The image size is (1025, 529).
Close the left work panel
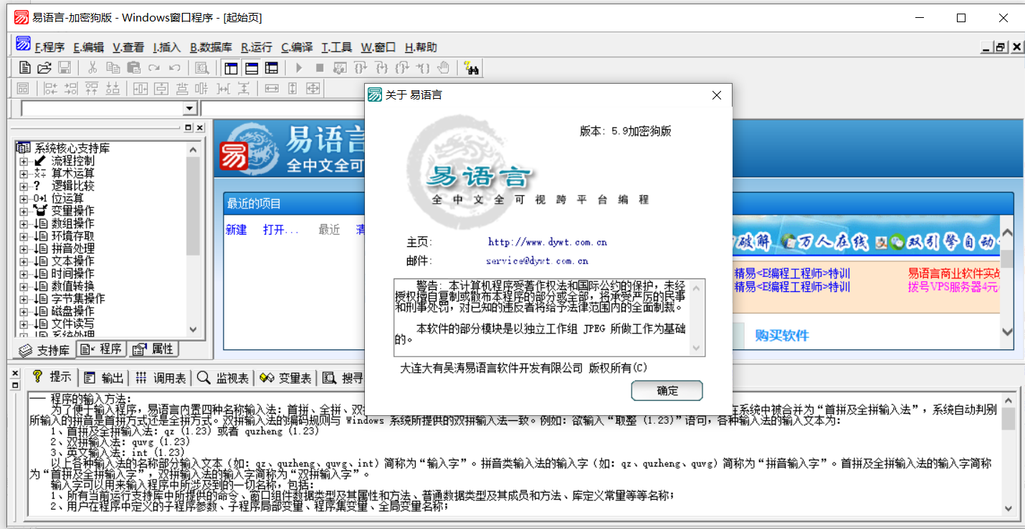(199, 127)
